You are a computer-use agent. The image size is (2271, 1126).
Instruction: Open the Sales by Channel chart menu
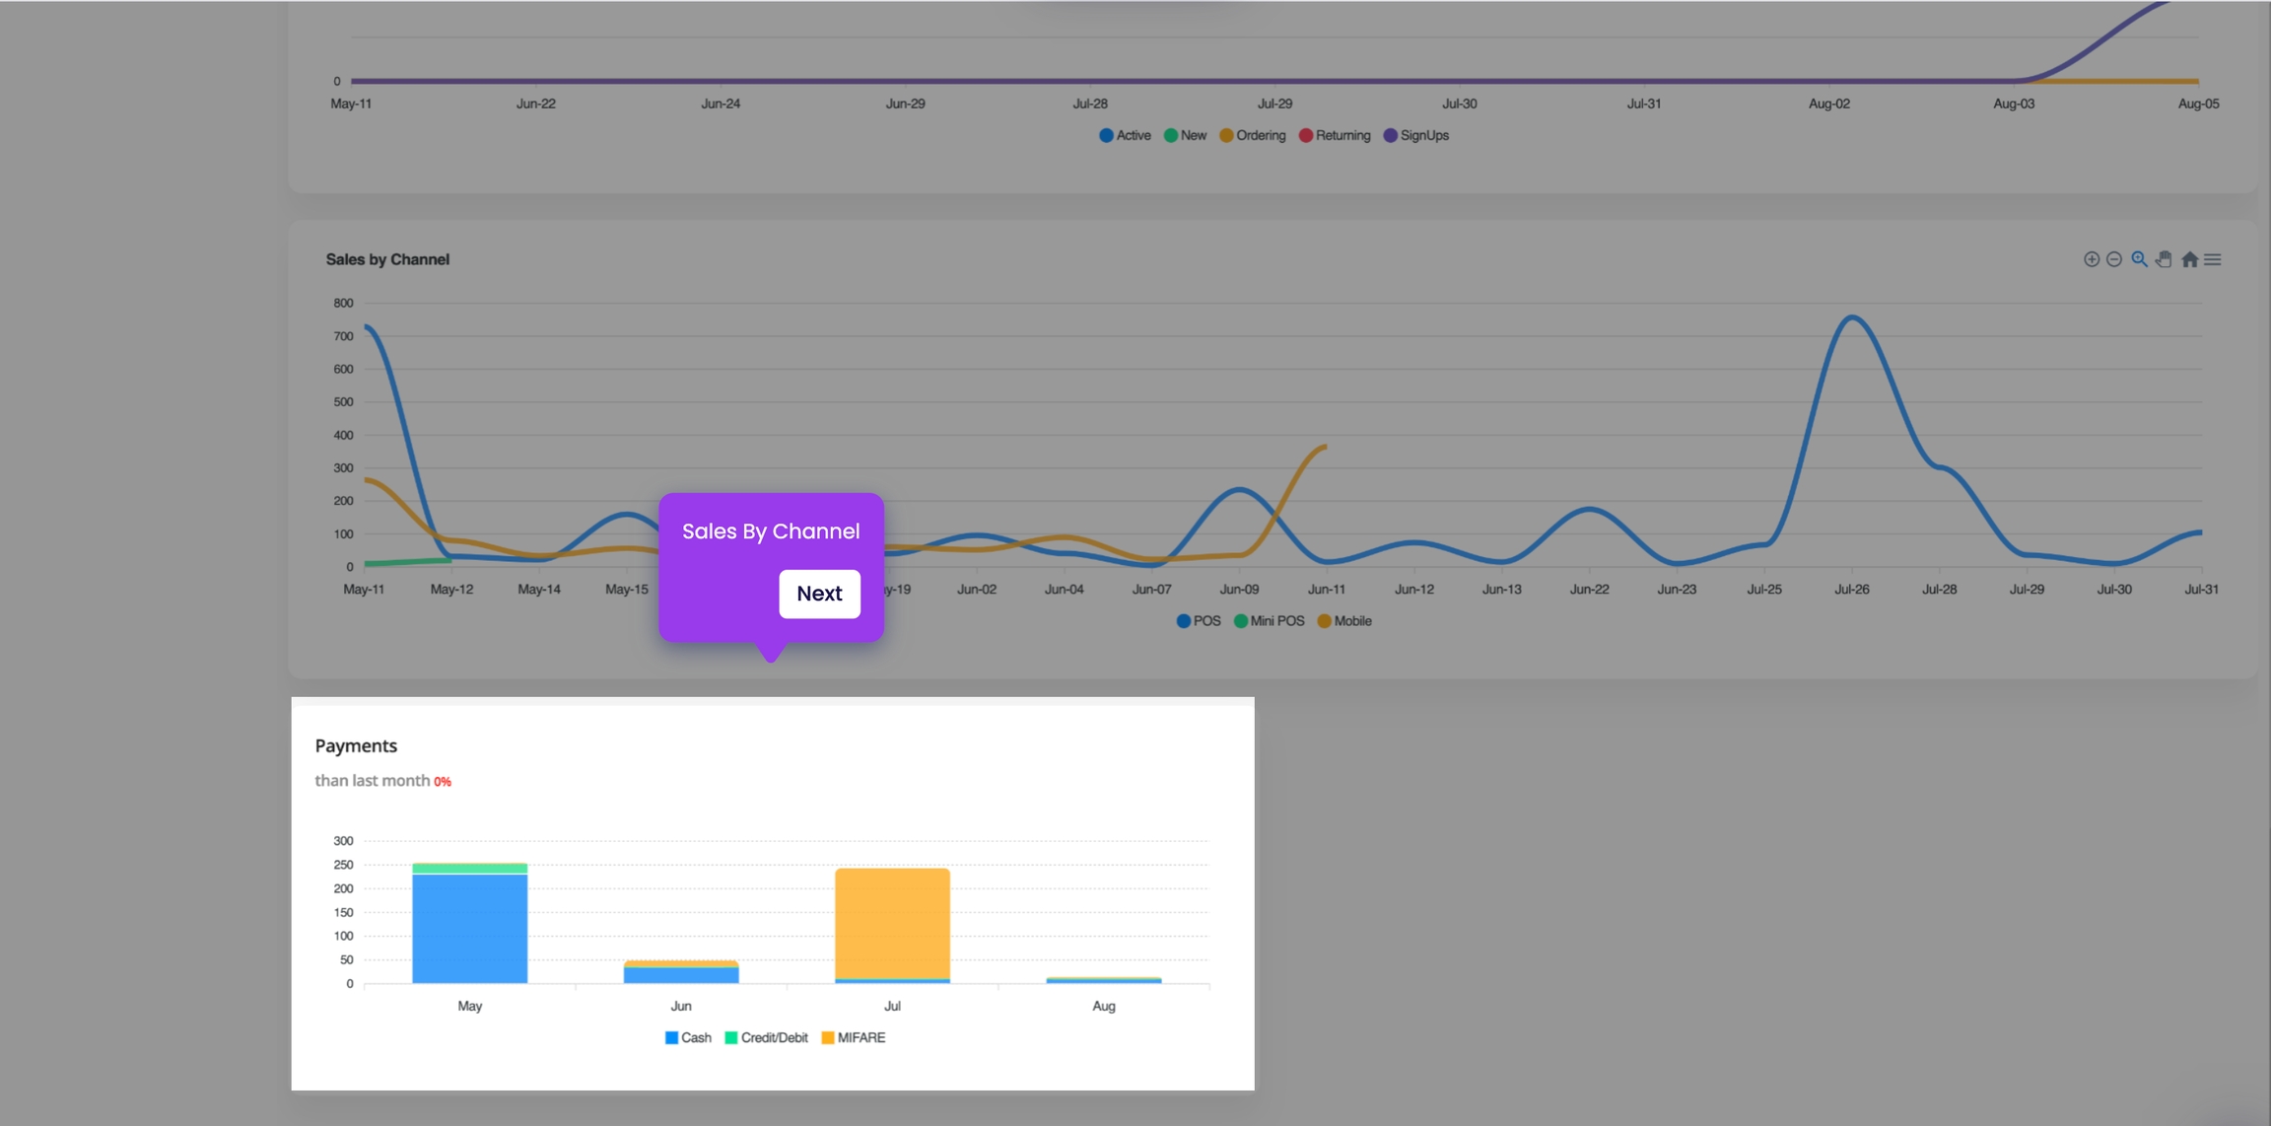[x=2213, y=259]
